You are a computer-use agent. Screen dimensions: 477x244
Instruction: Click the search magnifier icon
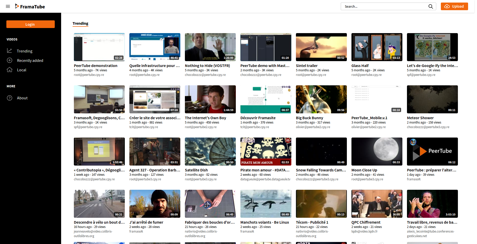click(x=431, y=6)
